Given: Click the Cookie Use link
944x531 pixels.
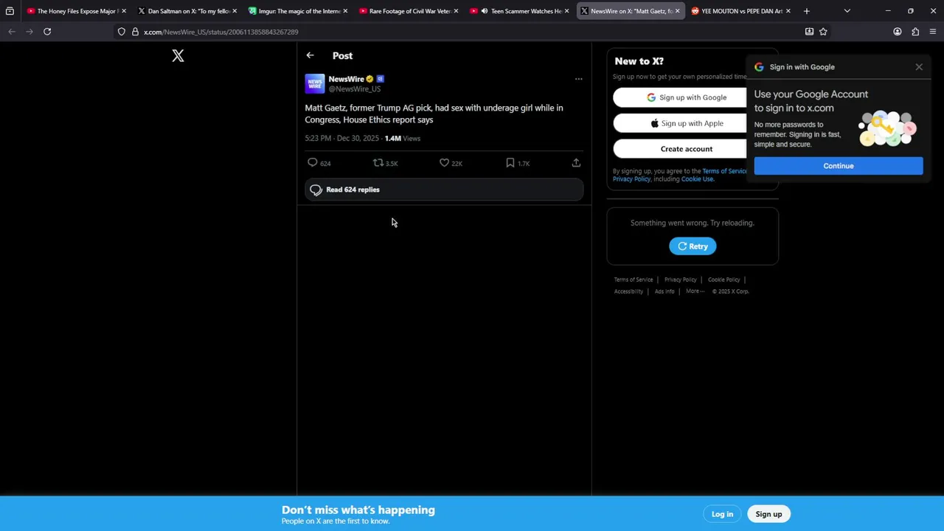Looking at the screenshot, I should (x=697, y=179).
